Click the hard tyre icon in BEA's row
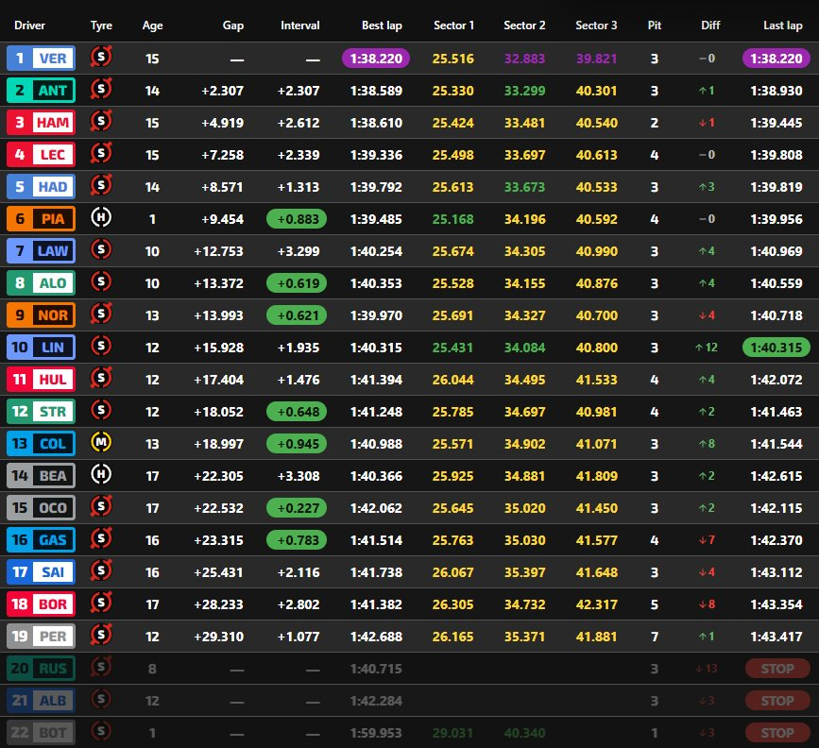This screenshot has height=748, width=819. 101,474
